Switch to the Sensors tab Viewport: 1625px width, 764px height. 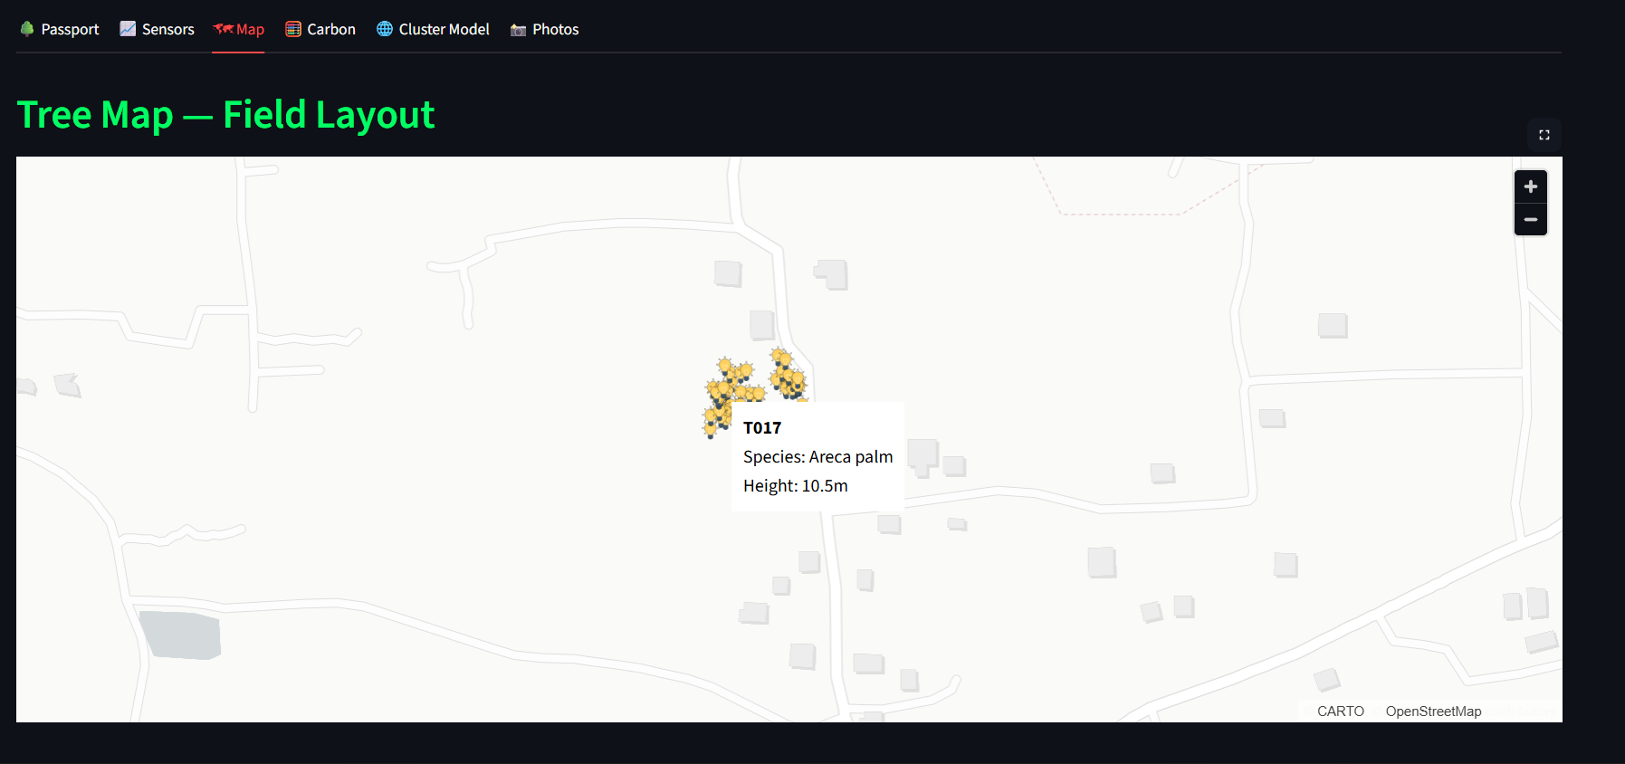158,29
